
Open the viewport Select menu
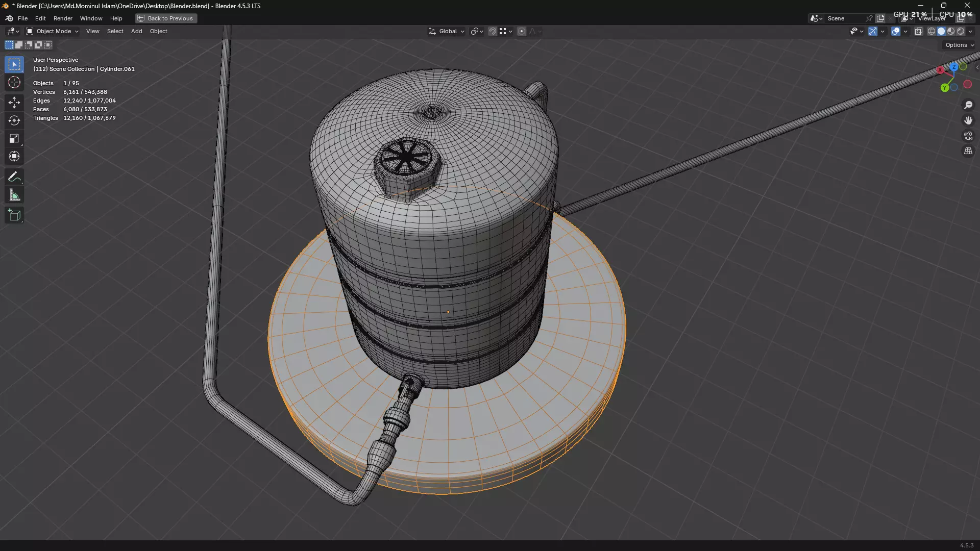115,31
